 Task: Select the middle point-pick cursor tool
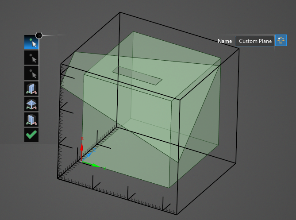click(31, 58)
